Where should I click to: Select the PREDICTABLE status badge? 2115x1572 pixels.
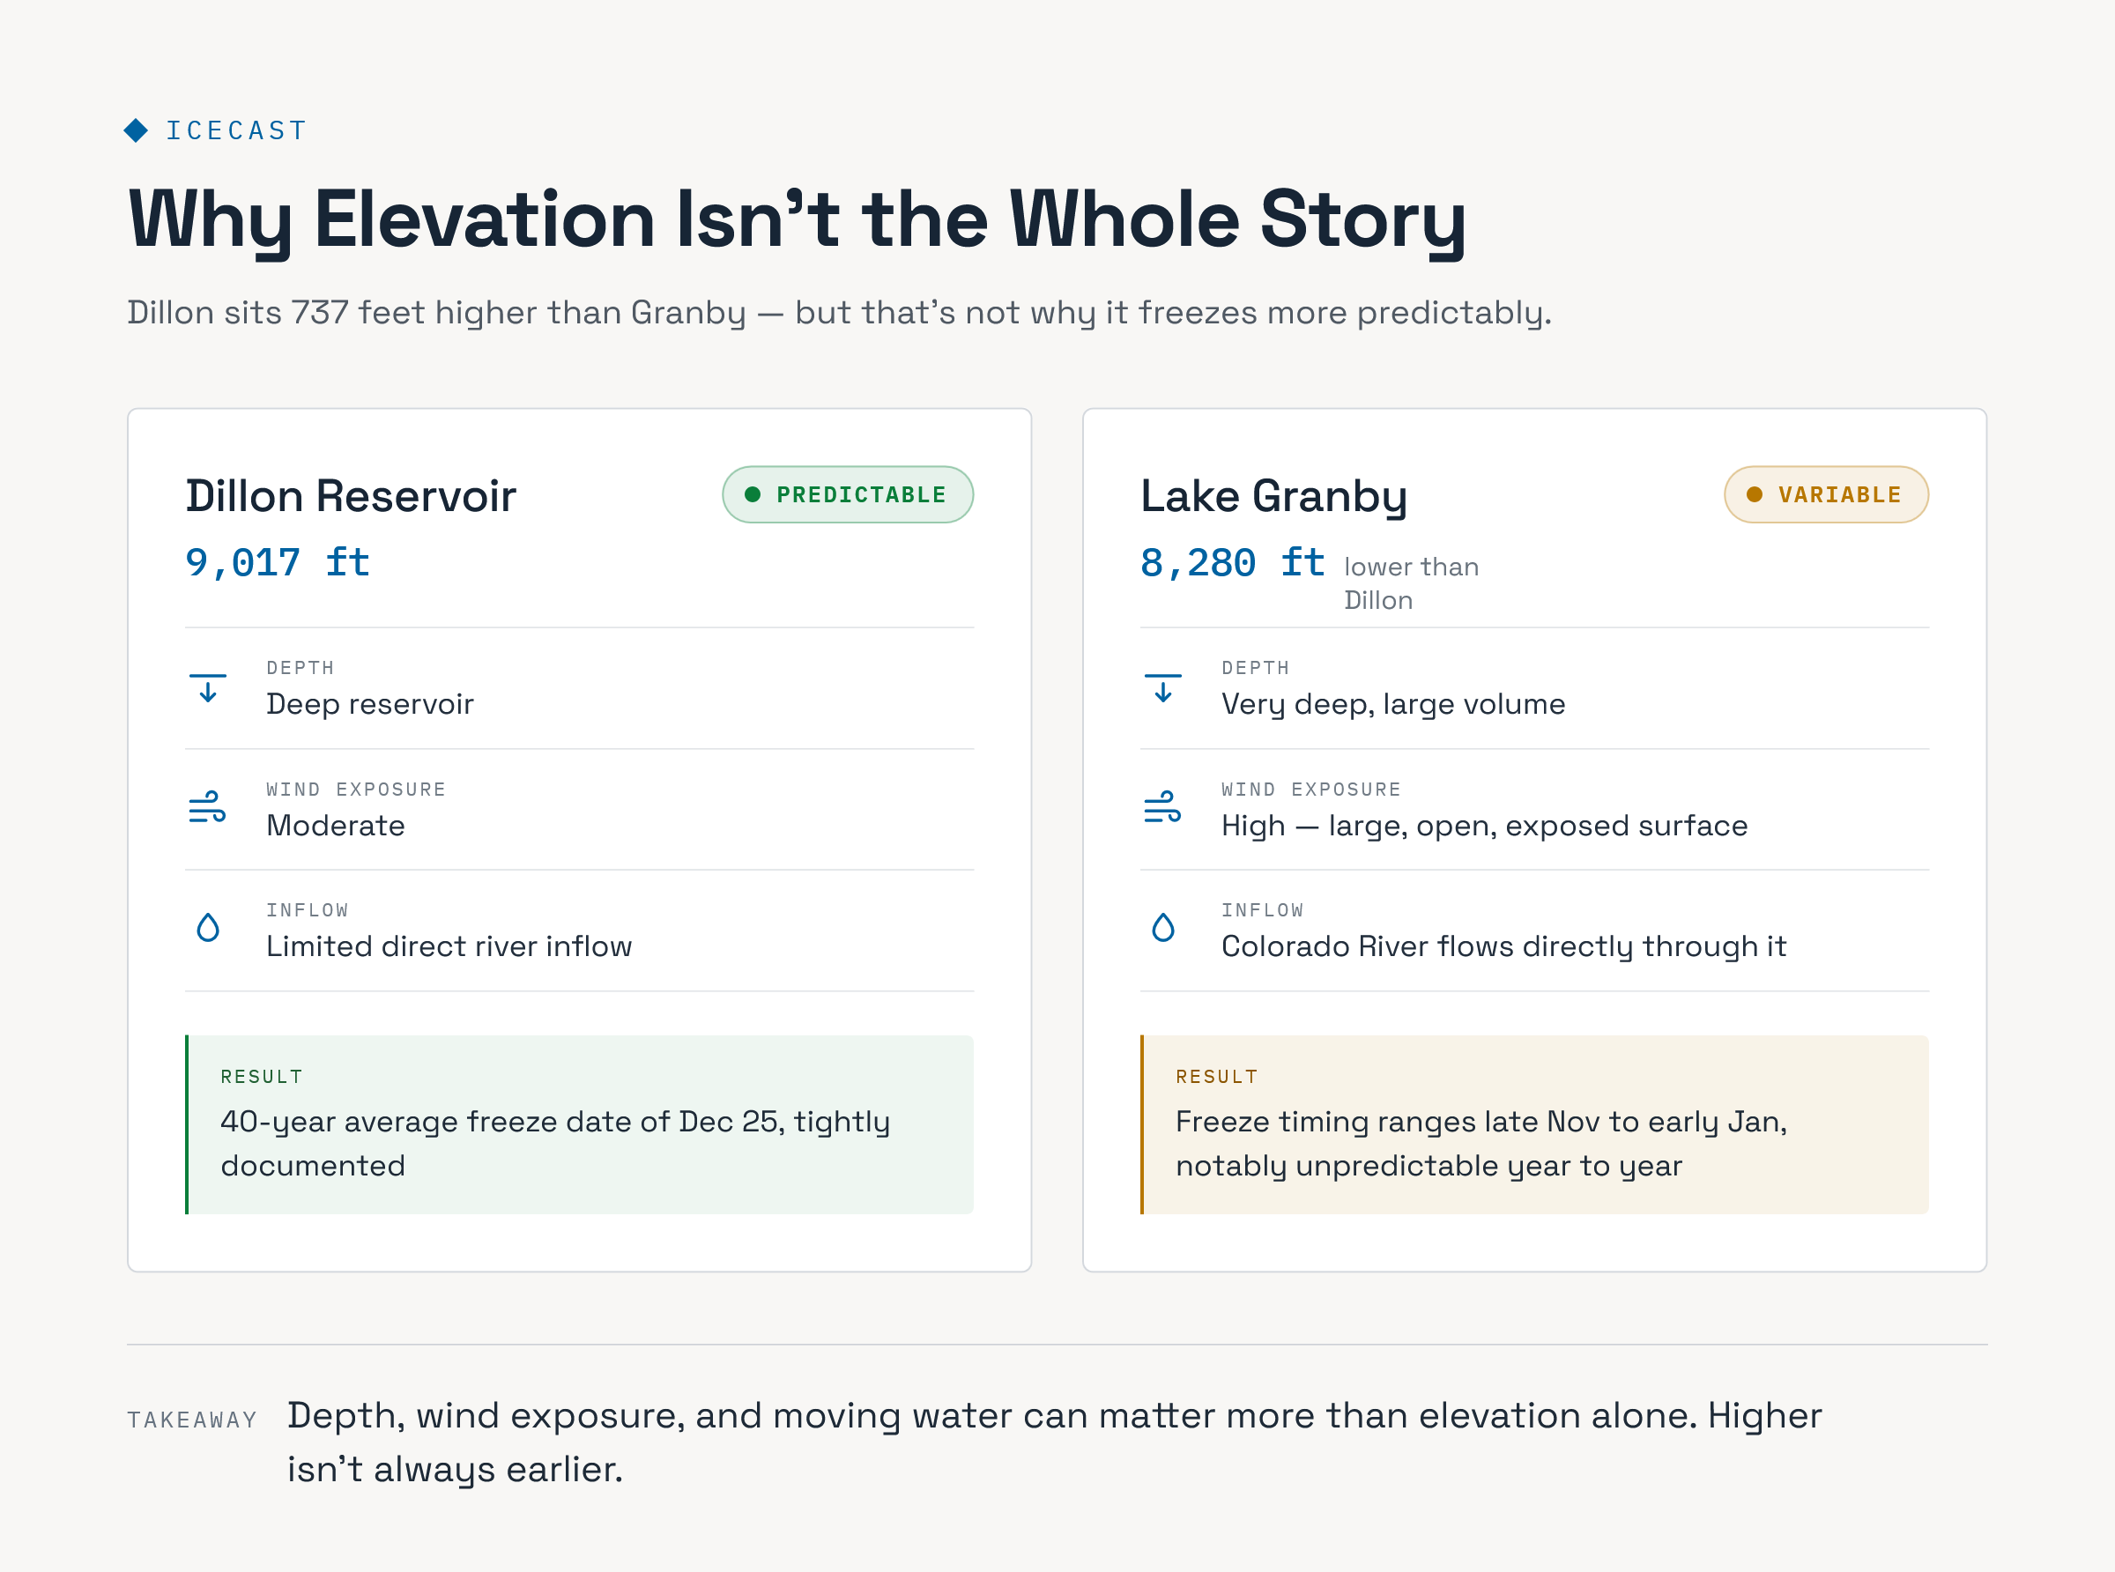(848, 493)
